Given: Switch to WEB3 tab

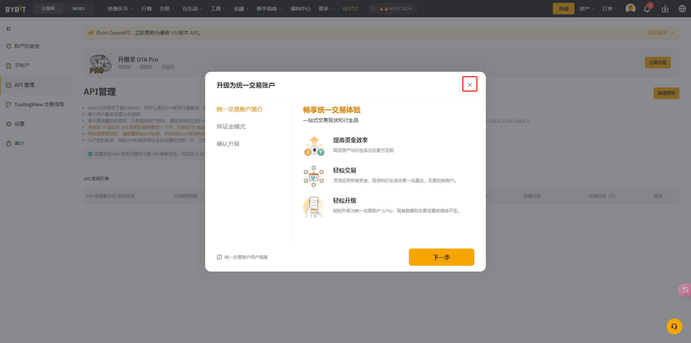Looking at the screenshot, I should point(78,9).
